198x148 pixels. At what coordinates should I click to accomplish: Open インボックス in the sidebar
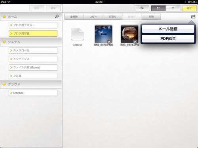[33, 59]
